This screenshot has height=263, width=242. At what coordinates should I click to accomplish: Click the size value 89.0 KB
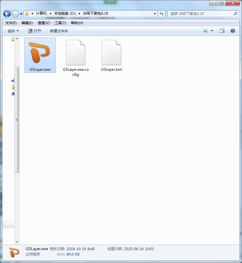(x=73, y=254)
